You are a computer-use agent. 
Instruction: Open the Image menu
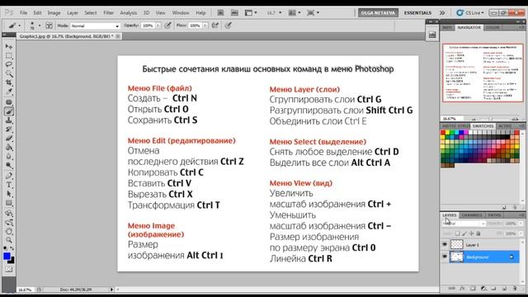click(54, 13)
